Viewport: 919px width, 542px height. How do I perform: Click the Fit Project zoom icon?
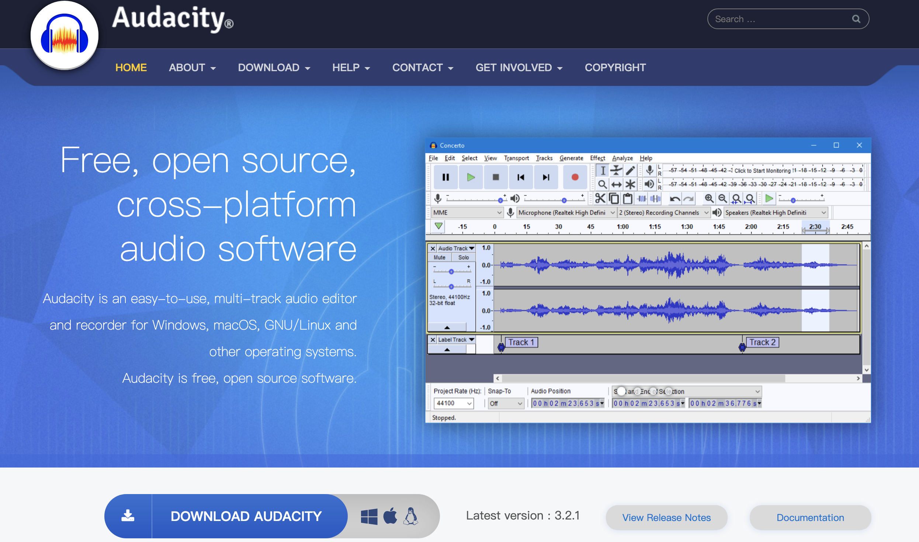coord(750,199)
